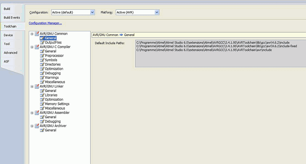
Task: Click the icon beside Preprocessor
Action: point(42,56)
